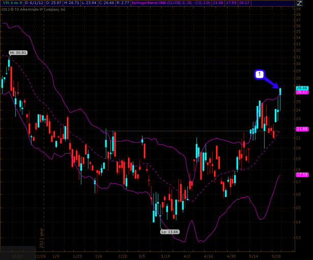Click the Lo: 13.66 price bubble
This screenshot has width=313, height=260.
169,232
